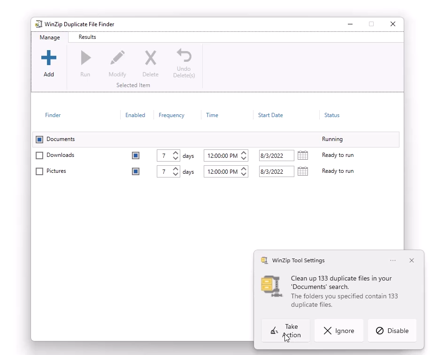This screenshot has height=355, width=430.
Task: Decrease Pictures frequency days with down arrow
Action: (176, 174)
